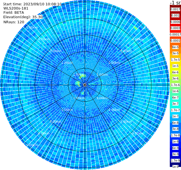Select the 0.001 colorbar tick label
Viewport: 181px width, 170px height.
pyautogui.click(x=175, y=15)
